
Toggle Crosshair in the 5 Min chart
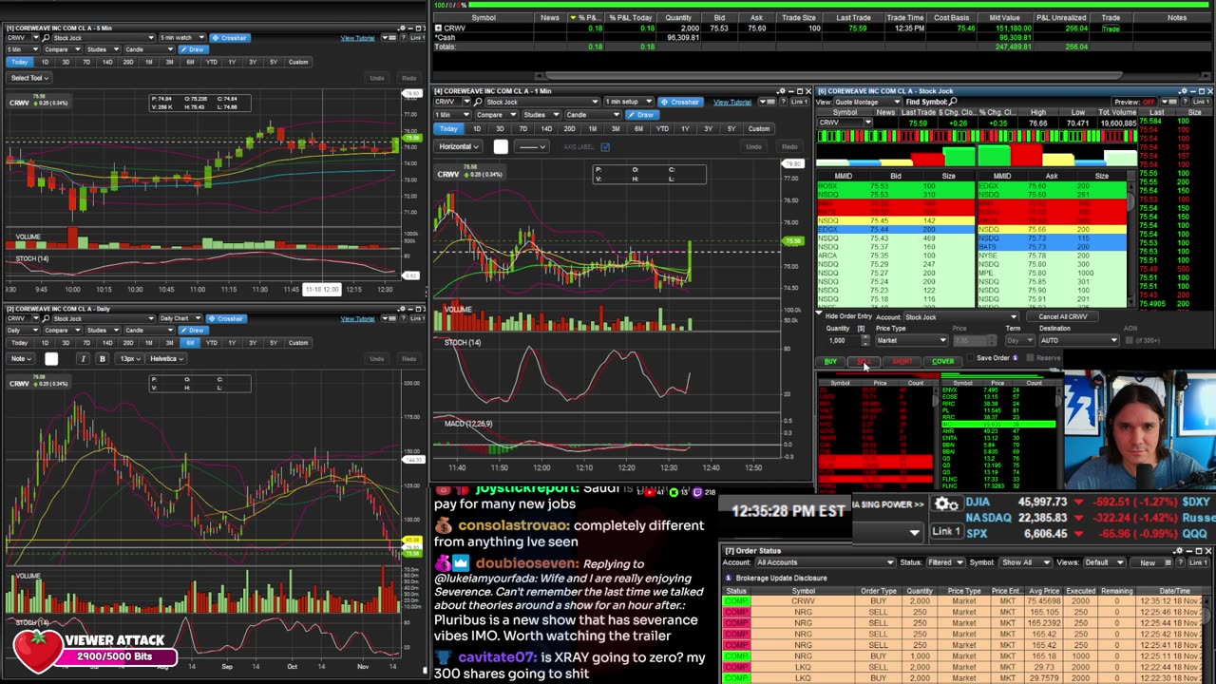point(229,38)
